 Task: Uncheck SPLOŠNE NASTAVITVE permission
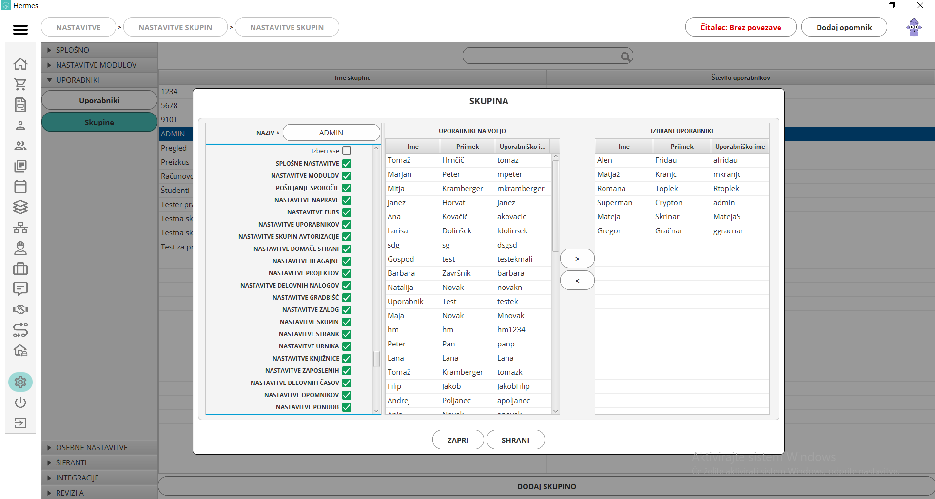click(x=347, y=163)
